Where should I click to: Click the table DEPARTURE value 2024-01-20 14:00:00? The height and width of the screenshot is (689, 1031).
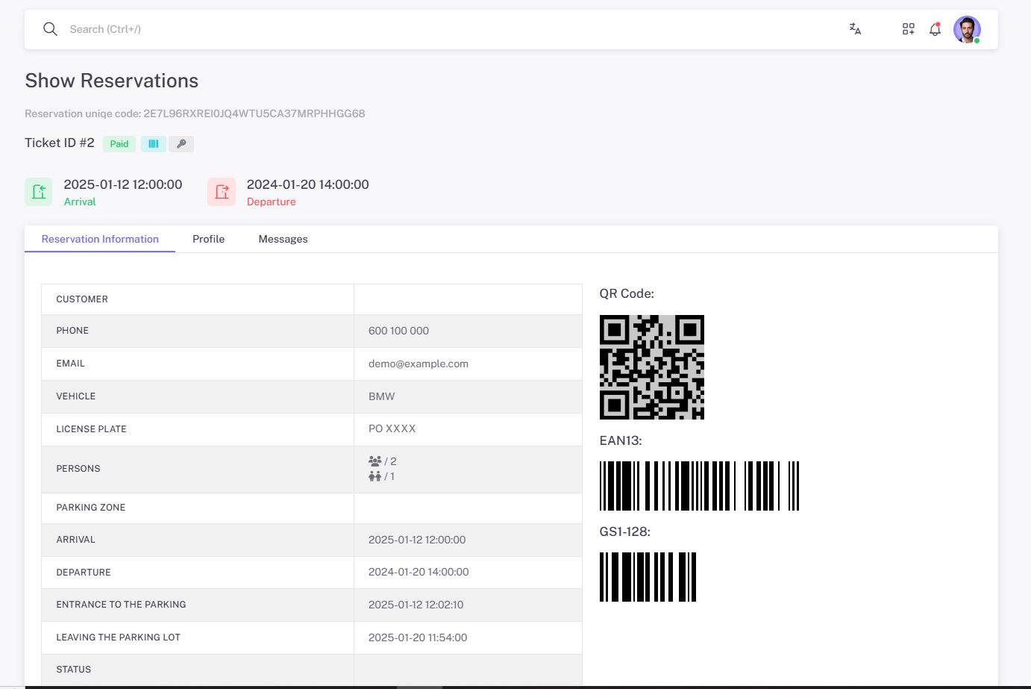(419, 572)
